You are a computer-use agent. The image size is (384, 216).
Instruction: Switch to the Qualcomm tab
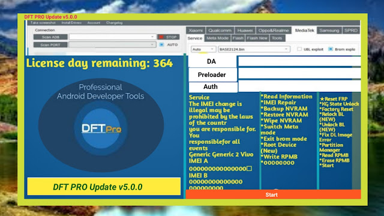tap(220, 31)
